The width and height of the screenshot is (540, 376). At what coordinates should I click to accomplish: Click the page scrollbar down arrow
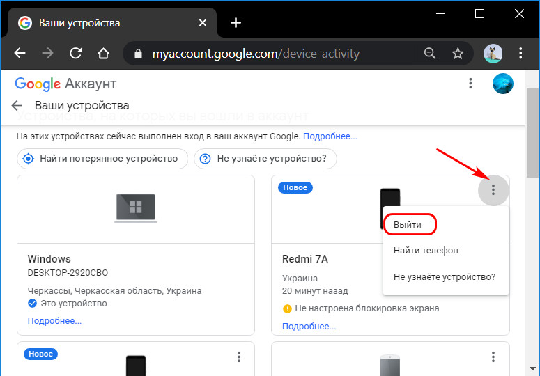[x=532, y=369]
